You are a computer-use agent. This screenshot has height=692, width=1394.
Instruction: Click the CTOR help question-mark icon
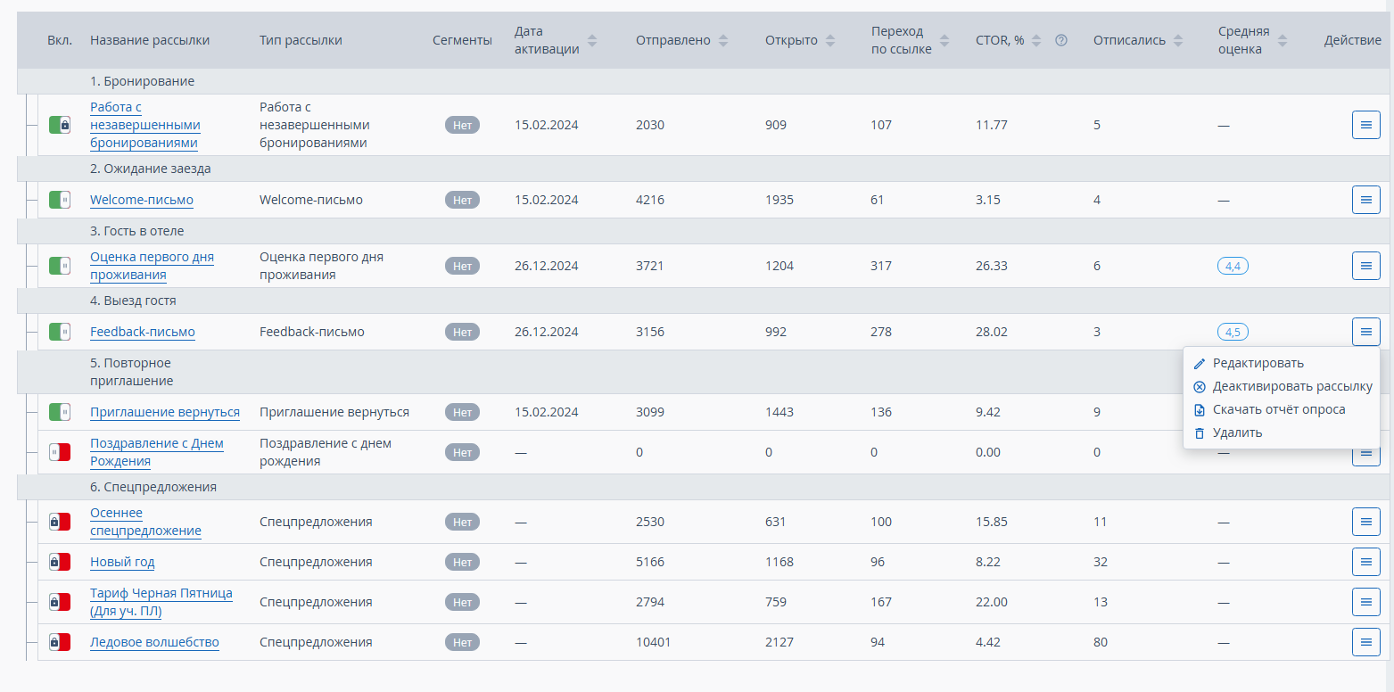[1061, 40]
